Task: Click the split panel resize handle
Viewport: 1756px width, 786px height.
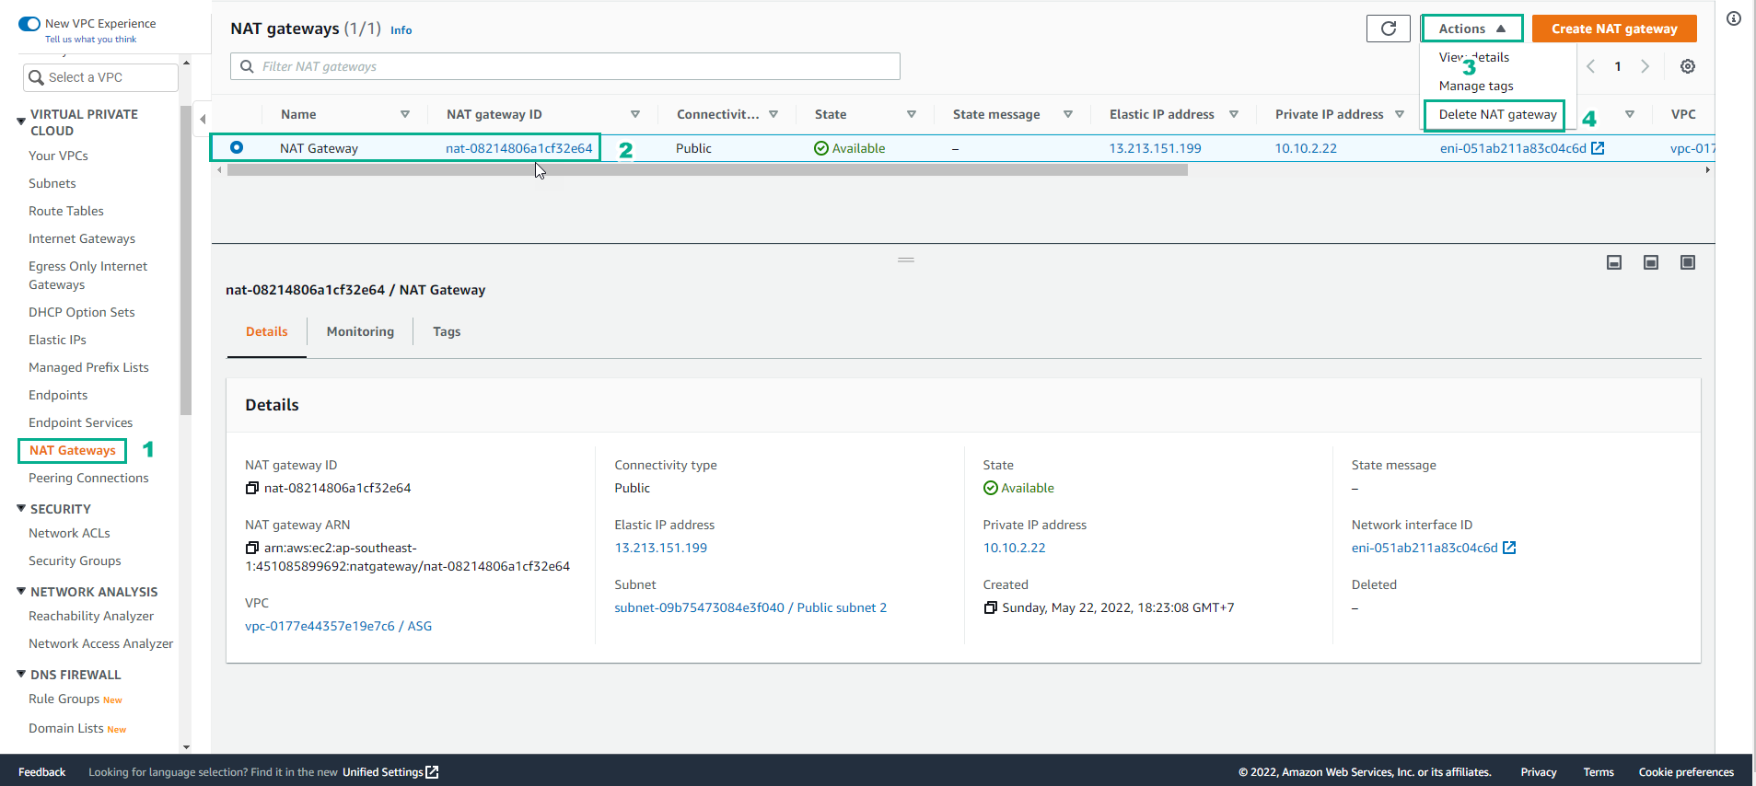Action: coord(906,260)
